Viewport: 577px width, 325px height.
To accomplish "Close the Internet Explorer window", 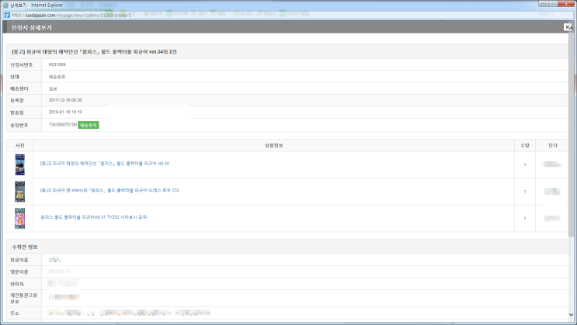I will pos(566,4).
